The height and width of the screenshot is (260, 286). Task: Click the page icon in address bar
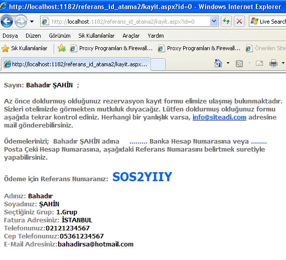pos(45,22)
